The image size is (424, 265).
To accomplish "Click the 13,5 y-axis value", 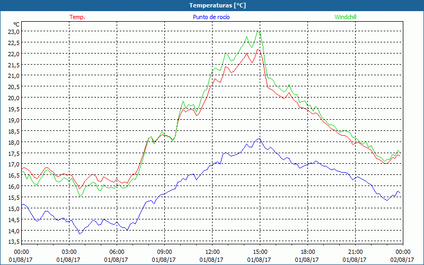I will pyautogui.click(x=14, y=241).
